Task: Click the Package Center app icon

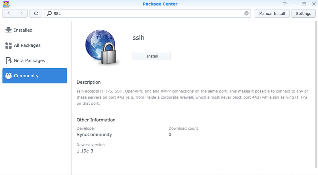Action: pyautogui.click(x=6, y=4)
